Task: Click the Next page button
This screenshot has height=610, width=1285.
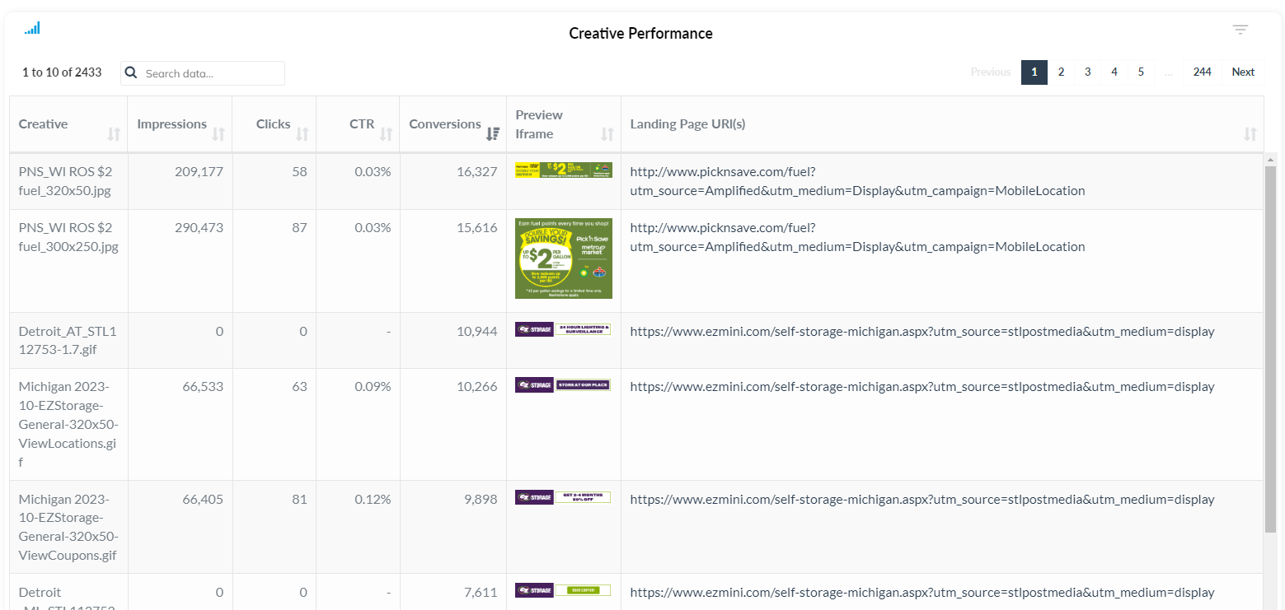Action: click(x=1243, y=72)
